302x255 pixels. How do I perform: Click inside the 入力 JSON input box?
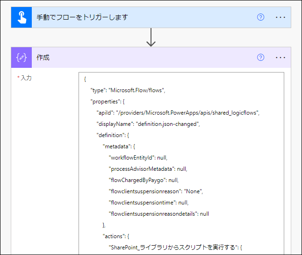(181, 163)
